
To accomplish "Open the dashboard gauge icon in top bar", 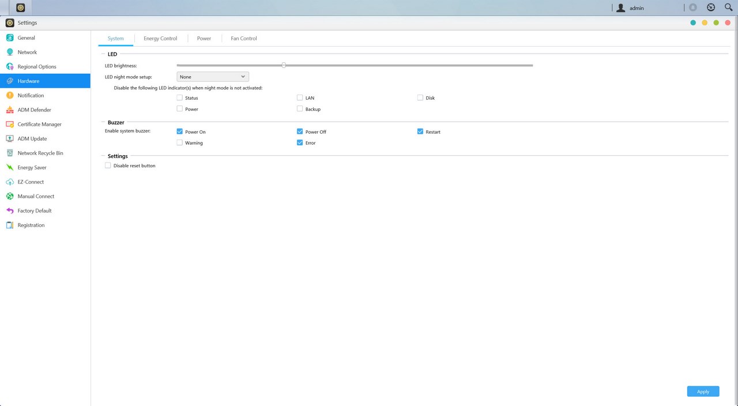I will pyautogui.click(x=711, y=7).
